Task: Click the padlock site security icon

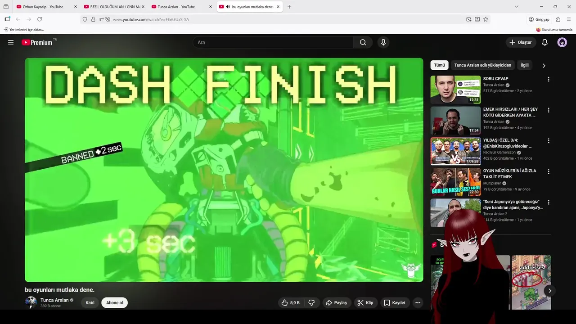Action: point(93,19)
